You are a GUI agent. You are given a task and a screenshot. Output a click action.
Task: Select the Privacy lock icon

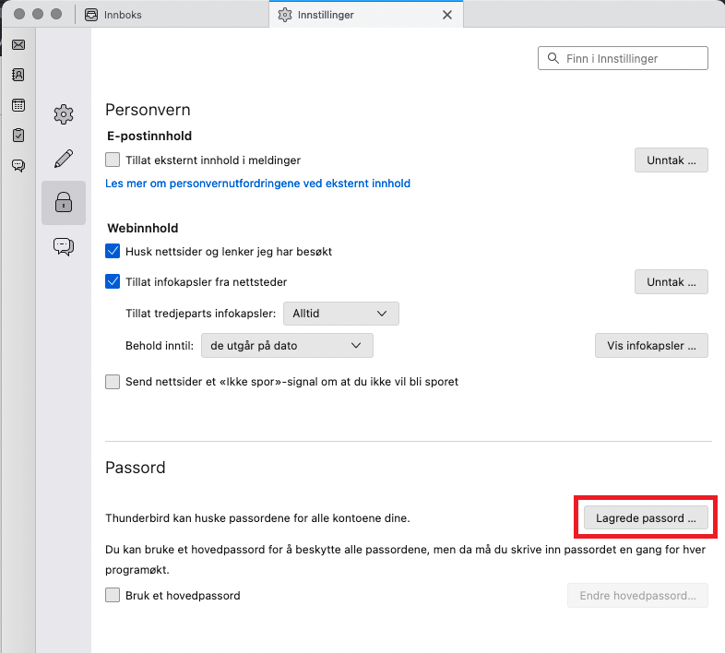(64, 203)
